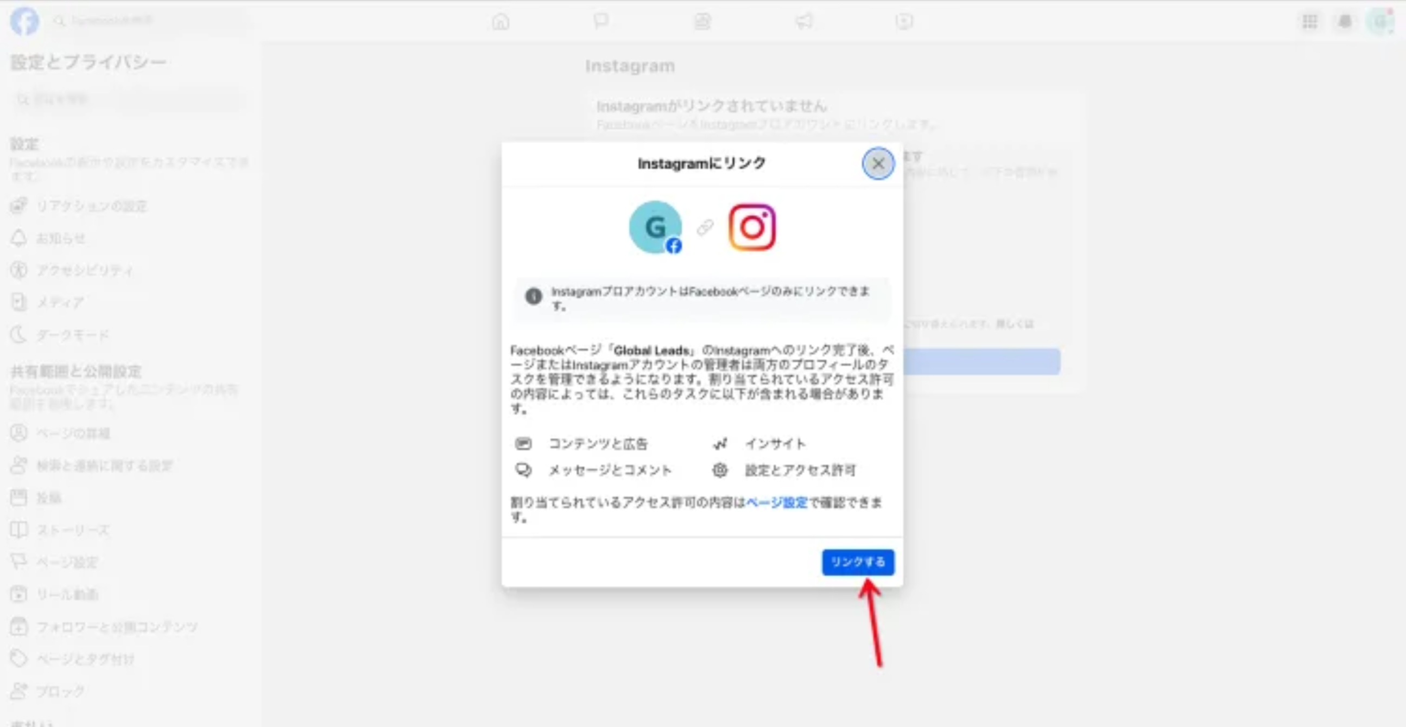Click the 設定とプライバシー heading
Screen dimensions: 1406x727
[x=88, y=62]
